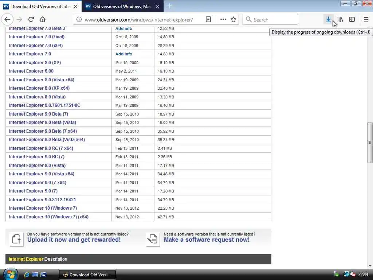The image size is (373, 280).
Task: Close the Old versions of Windows tab
Action: coord(157,7)
